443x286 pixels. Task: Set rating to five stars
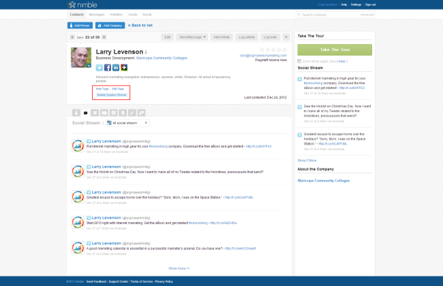coord(284,50)
